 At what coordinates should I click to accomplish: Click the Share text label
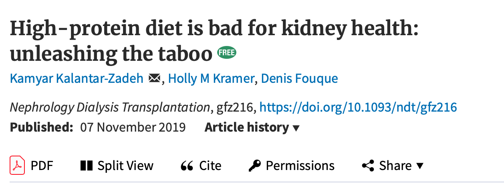point(395,166)
